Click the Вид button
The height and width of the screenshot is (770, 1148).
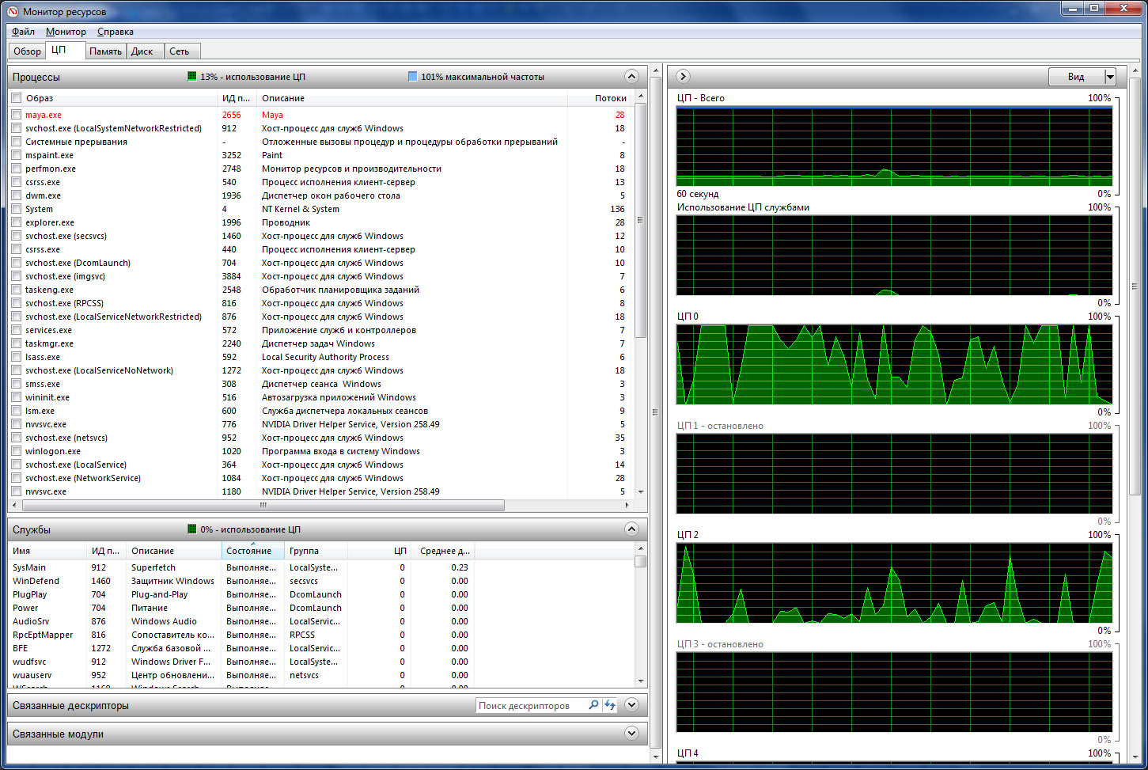pyautogui.click(x=1076, y=77)
